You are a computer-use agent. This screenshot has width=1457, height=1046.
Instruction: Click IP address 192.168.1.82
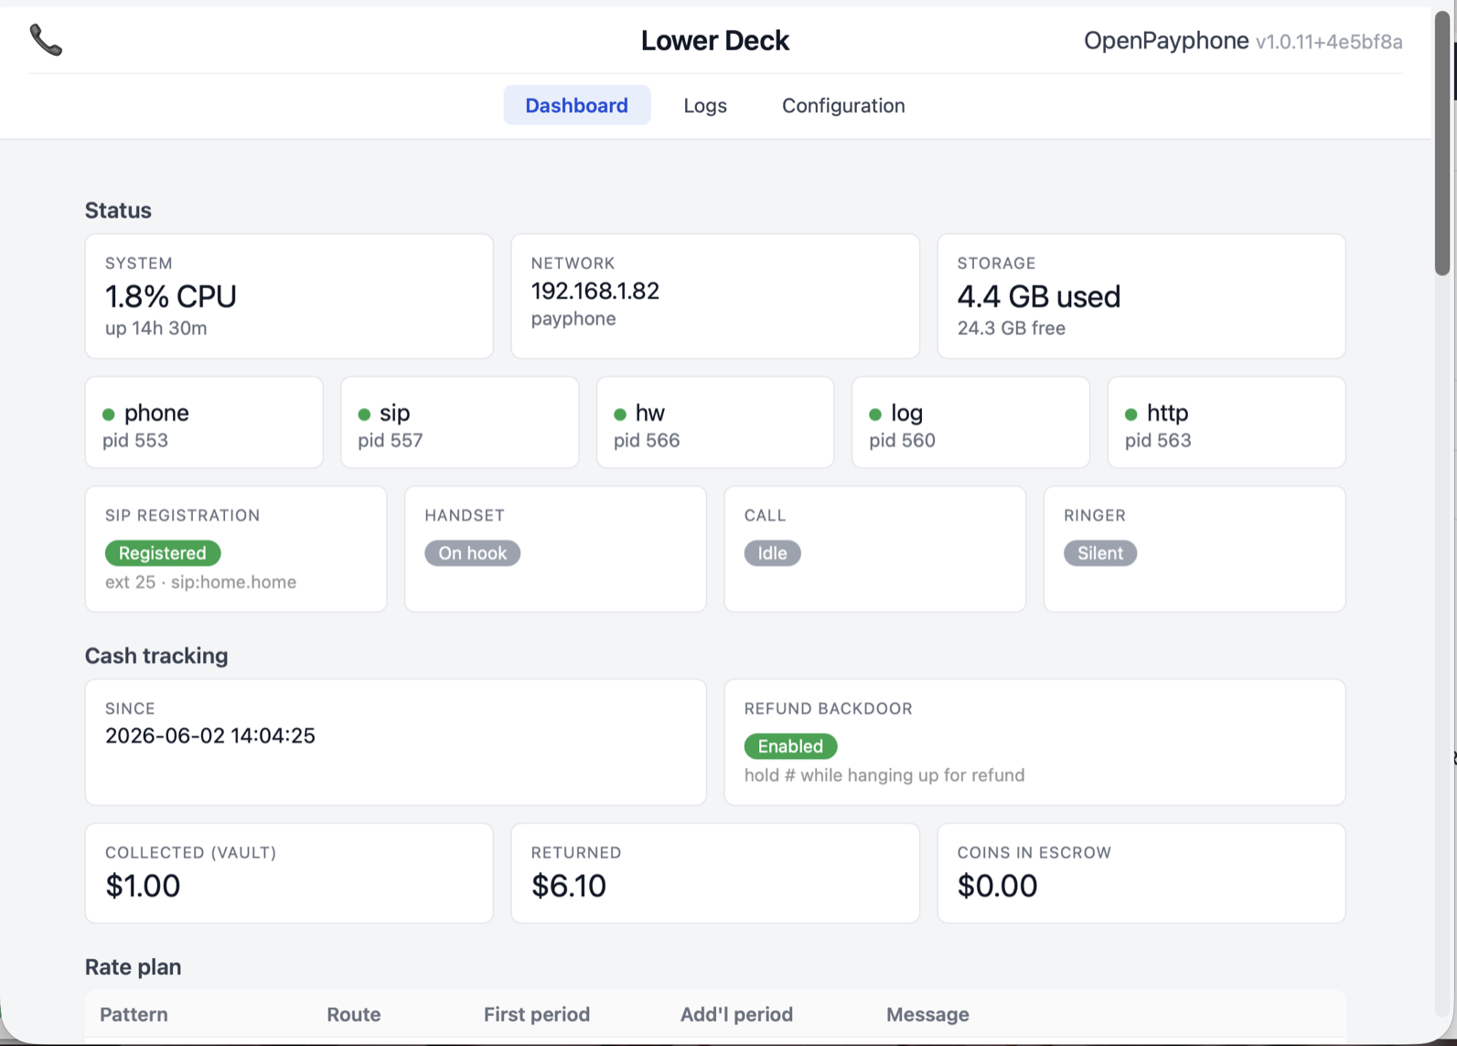click(595, 291)
